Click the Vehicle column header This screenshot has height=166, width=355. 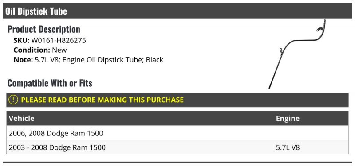(21, 118)
